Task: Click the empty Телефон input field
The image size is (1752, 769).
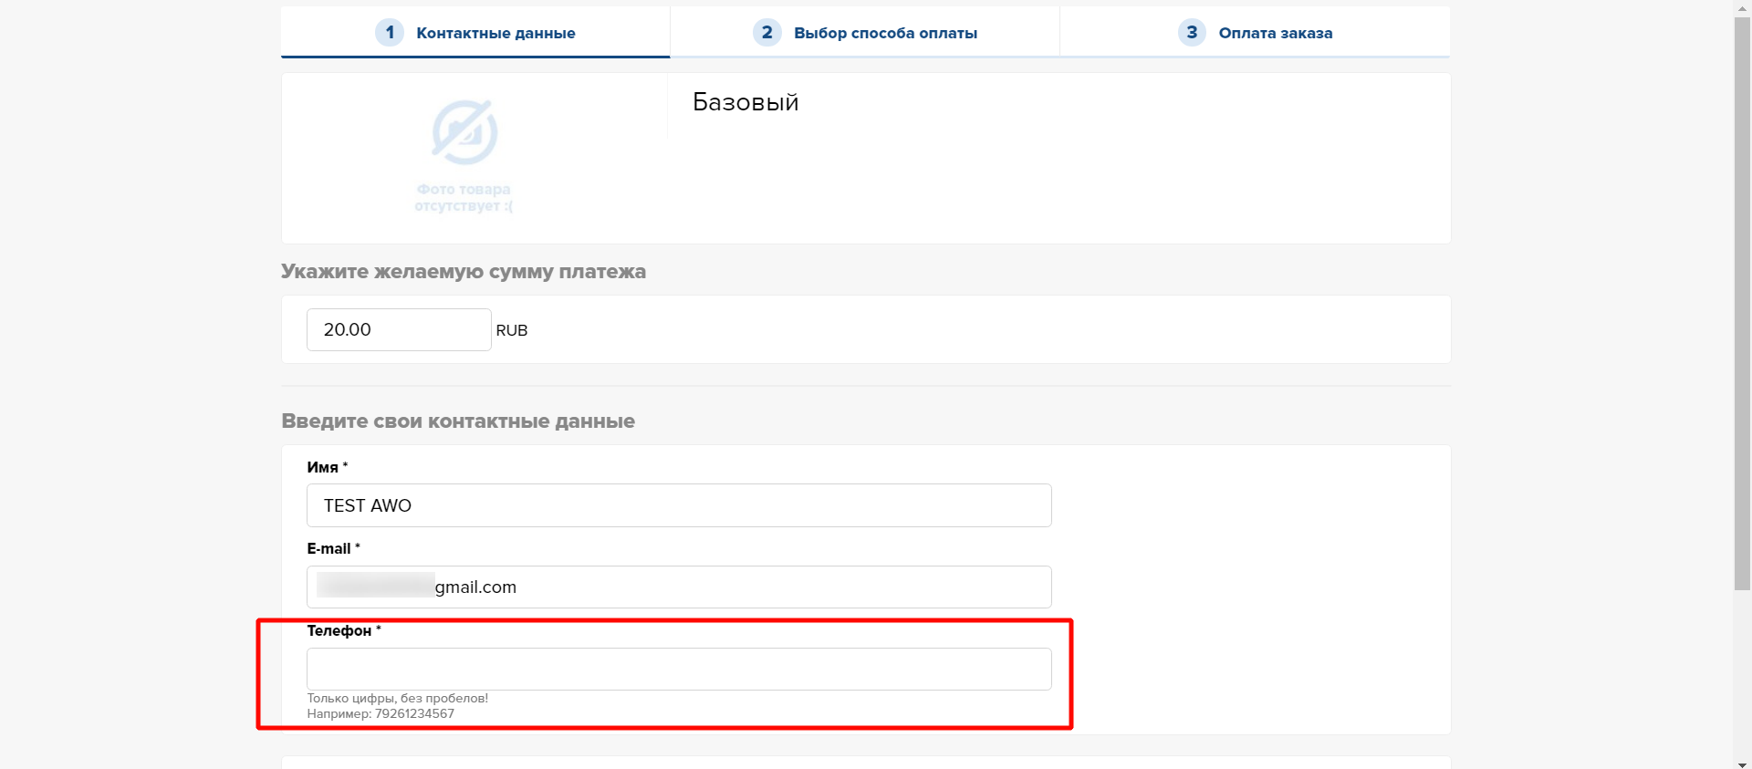Action: 679,669
